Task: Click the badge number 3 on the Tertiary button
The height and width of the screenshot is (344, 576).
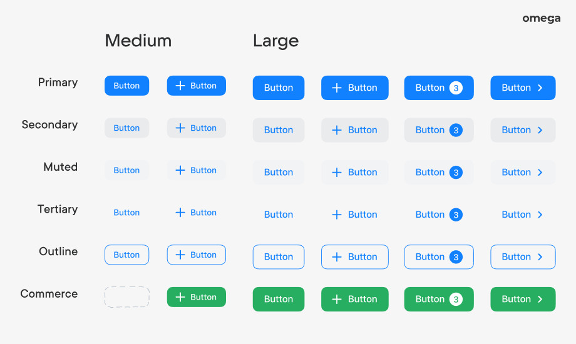Action: (456, 215)
